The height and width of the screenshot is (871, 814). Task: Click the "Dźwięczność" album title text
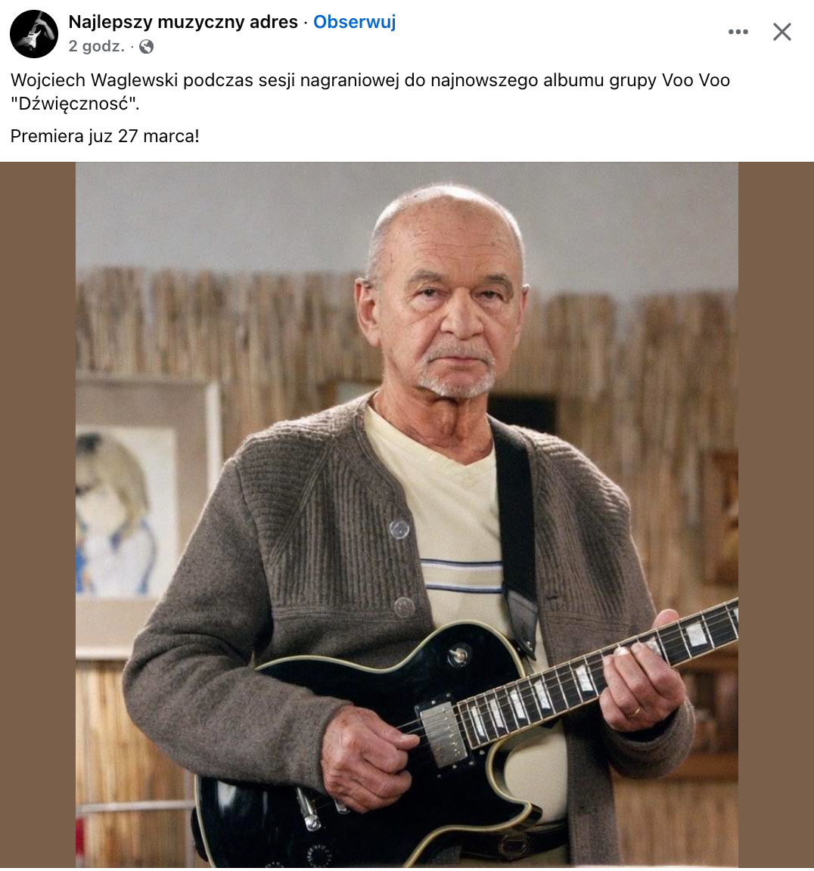click(x=74, y=104)
